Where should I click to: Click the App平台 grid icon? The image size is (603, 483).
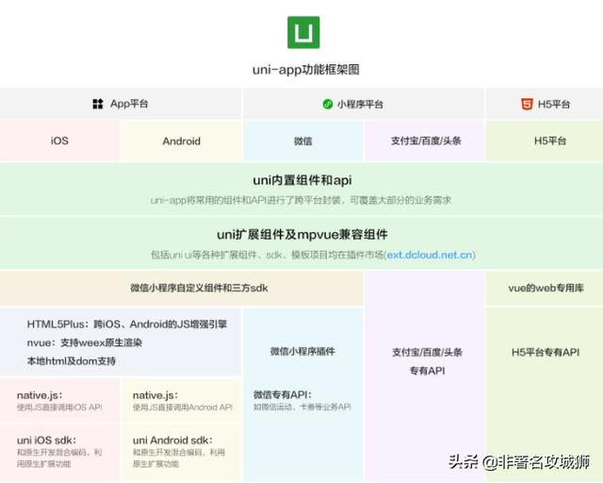tap(97, 104)
